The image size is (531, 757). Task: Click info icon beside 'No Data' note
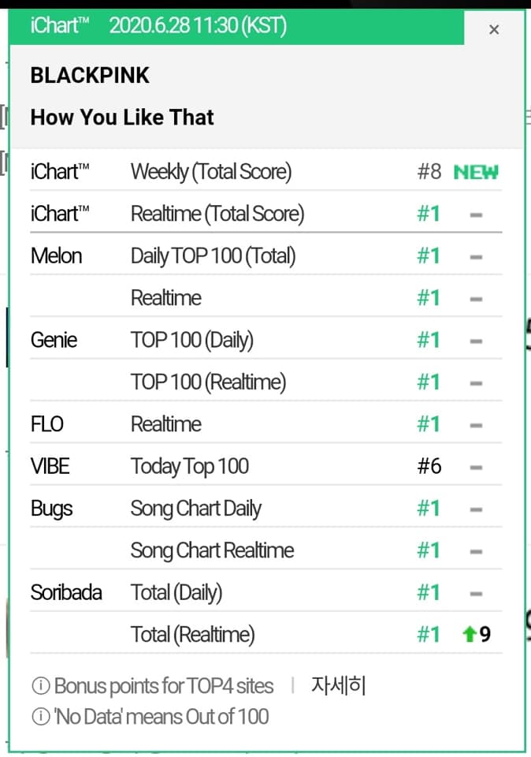[x=40, y=717]
